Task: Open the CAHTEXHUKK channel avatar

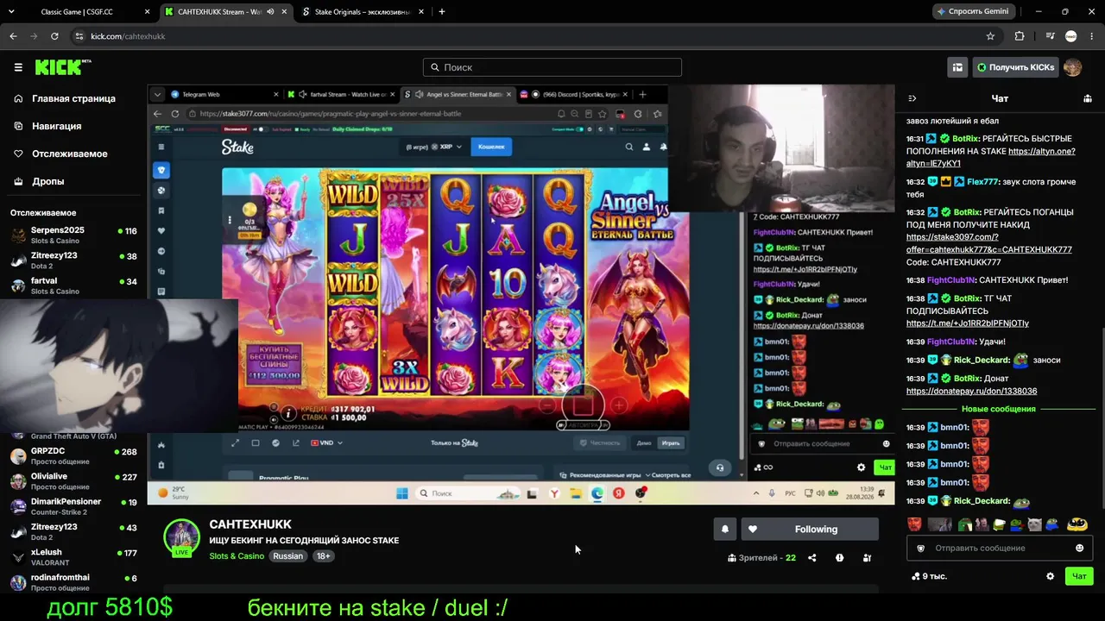Action: tap(182, 537)
